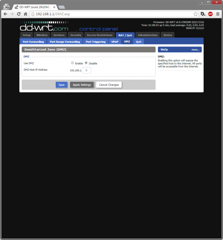Reload the DD-WRT page
The width and height of the screenshot is (223, 240).
[19, 14]
